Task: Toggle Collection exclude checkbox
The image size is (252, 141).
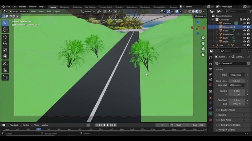Action: click(241, 20)
